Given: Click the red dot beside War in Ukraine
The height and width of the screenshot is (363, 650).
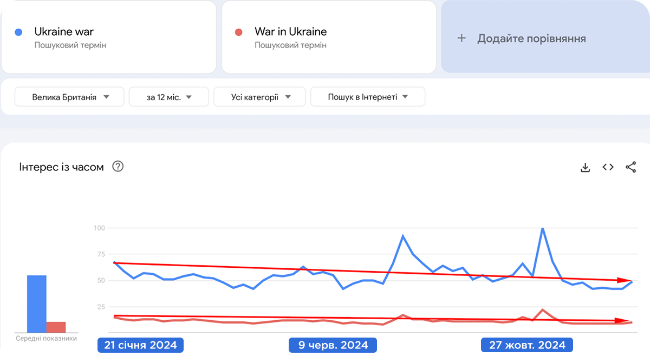Looking at the screenshot, I should [238, 32].
